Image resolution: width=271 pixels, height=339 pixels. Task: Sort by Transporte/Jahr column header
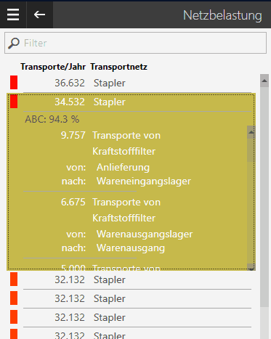coord(53,67)
